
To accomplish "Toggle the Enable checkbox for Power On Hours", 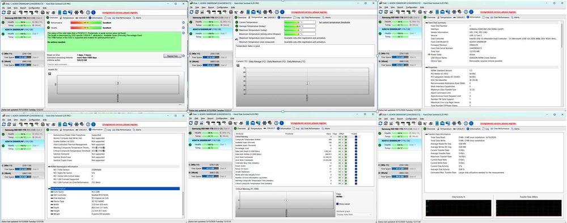I will click(x=356, y=169).
